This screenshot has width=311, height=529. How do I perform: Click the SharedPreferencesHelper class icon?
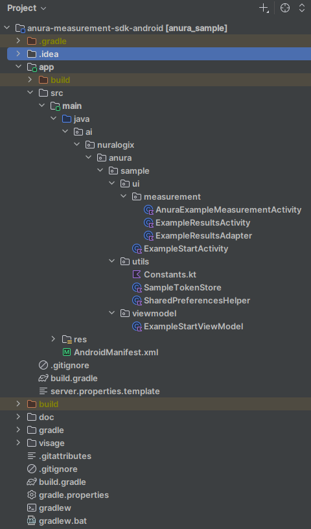(137, 301)
